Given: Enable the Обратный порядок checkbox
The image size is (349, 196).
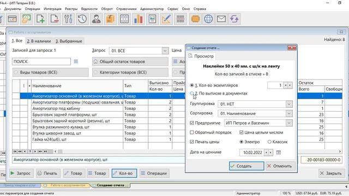Looking at the screenshot, I should coord(191,132).
